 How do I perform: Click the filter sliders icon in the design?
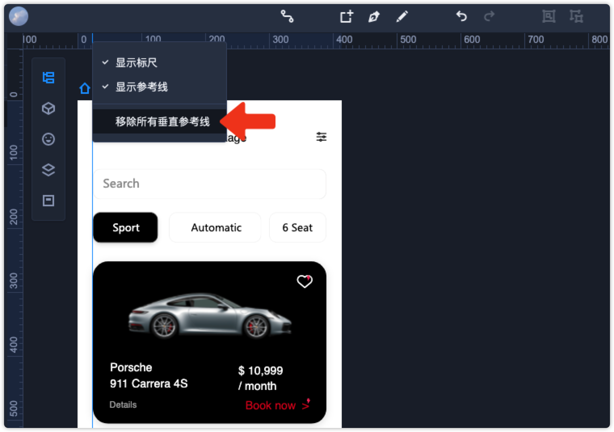pos(322,137)
